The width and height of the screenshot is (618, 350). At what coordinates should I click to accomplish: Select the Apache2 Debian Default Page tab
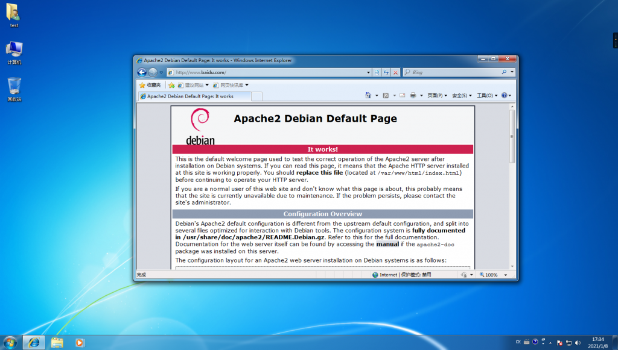click(194, 96)
